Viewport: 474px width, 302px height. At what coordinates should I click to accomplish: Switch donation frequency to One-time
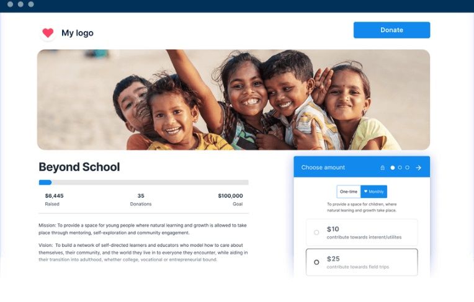(349, 192)
